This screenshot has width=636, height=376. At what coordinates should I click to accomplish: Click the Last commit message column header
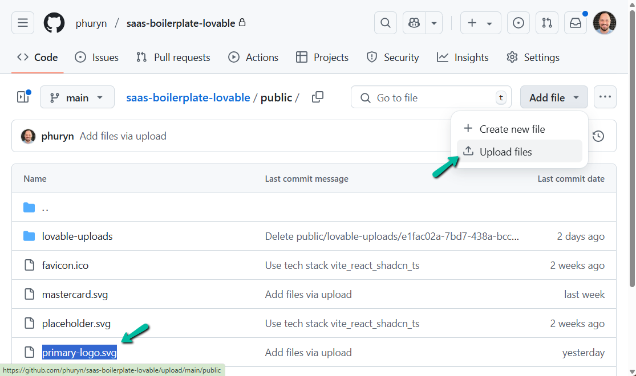[307, 179]
